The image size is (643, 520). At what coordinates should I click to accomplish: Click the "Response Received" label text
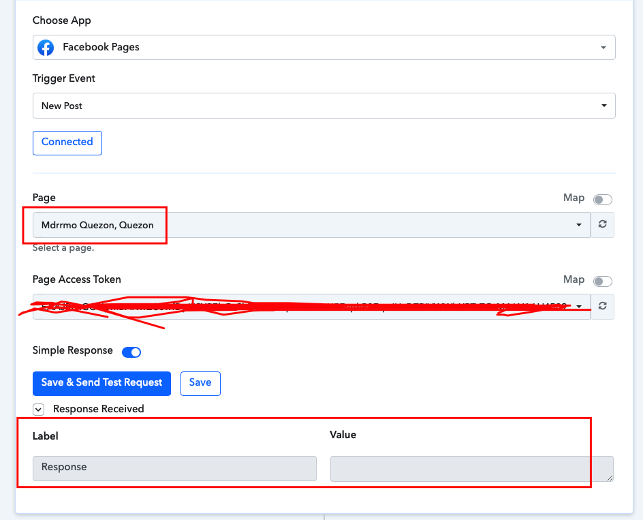[98, 409]
